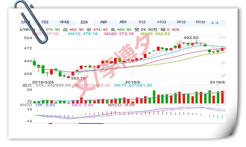Switch to the 5分 minute chart tab
Screen dimensions: 246x147
click(142, 22)
